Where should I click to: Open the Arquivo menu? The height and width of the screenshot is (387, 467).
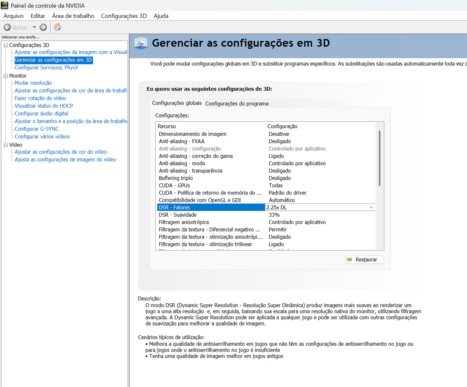[x=14, y=16]
